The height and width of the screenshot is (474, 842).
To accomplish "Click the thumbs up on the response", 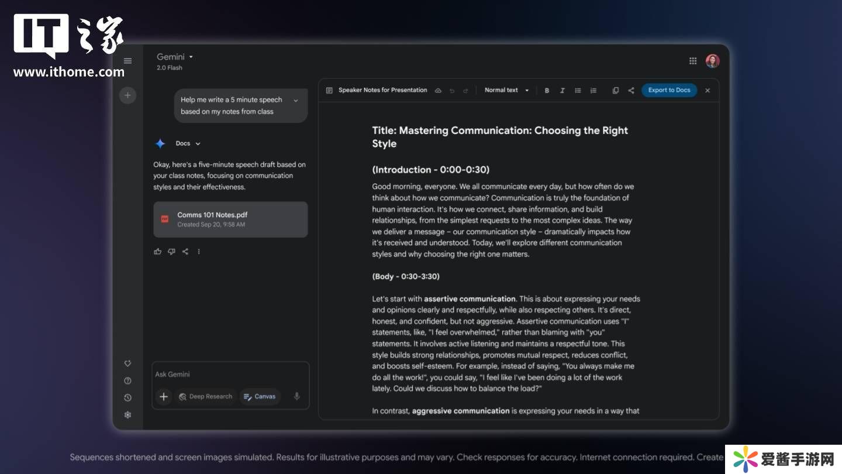I will 157,252.
